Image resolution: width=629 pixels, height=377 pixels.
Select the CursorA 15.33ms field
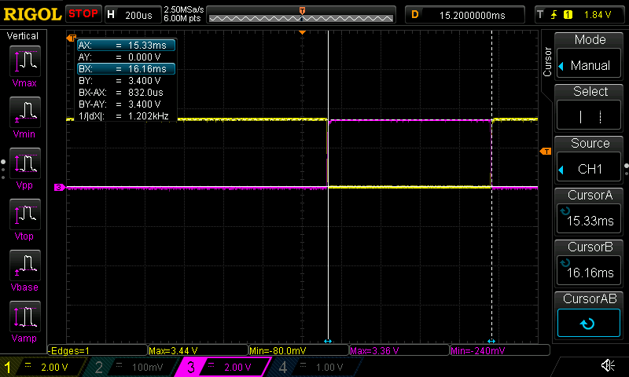[590, 211]
